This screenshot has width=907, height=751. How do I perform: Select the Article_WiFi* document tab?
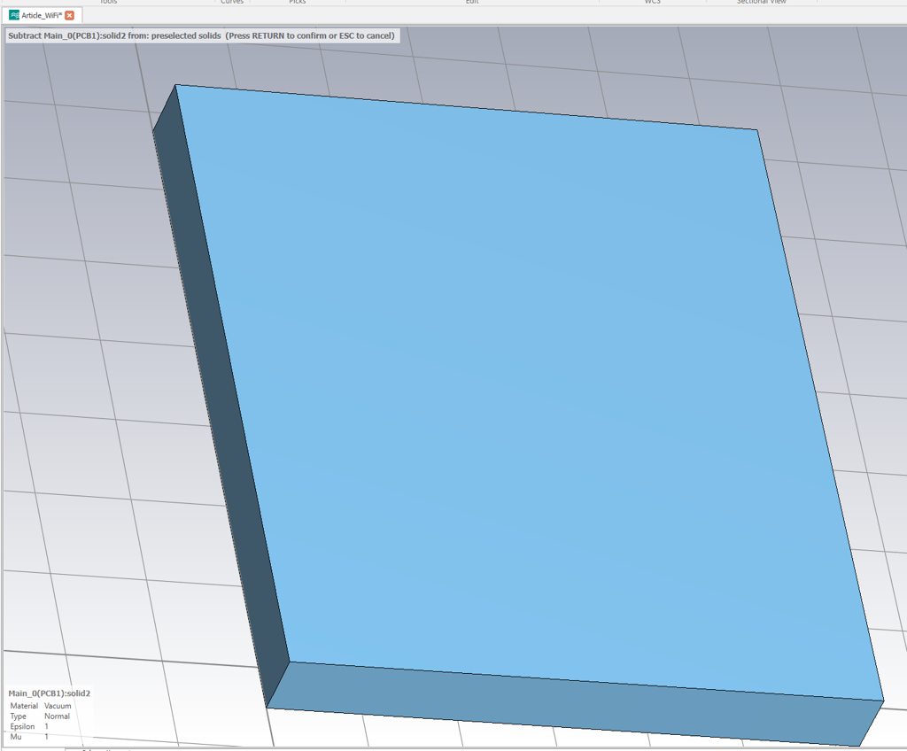43,16
